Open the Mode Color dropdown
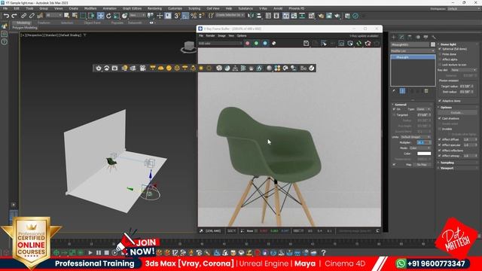Screen dimensions: 482x271 pos(420,148)
